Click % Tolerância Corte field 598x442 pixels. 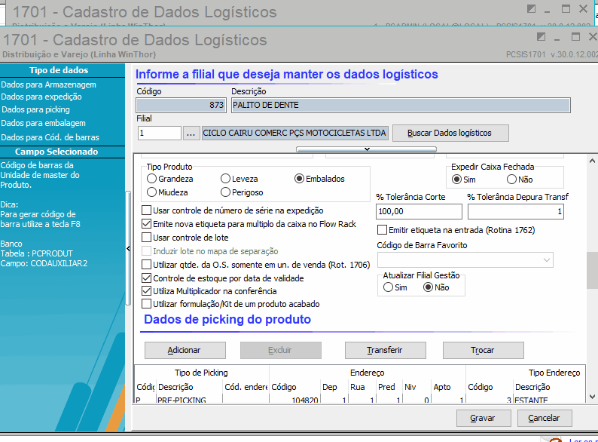pyautogui.click(x=419, y=211)
